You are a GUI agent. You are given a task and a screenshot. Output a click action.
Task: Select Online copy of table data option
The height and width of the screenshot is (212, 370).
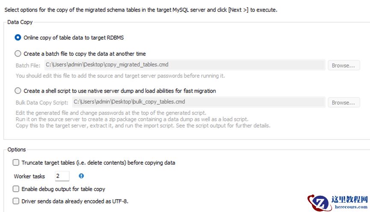point(18,38)
